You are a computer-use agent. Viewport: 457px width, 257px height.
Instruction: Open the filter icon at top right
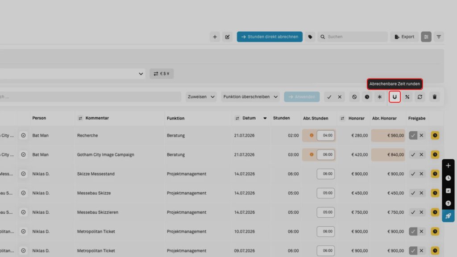tap(439, 37)
